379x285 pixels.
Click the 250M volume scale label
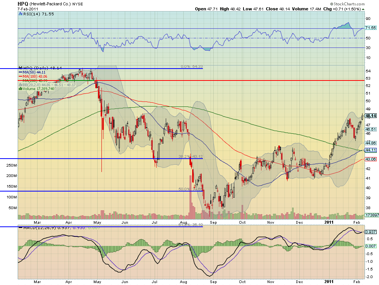pyautogui.click(x=11, y=165)
